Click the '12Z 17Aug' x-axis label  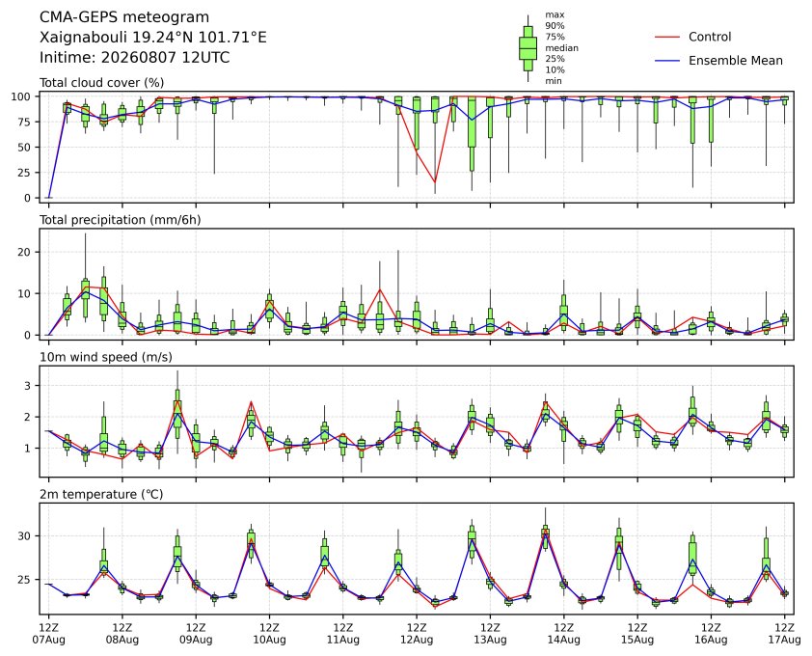784,634
